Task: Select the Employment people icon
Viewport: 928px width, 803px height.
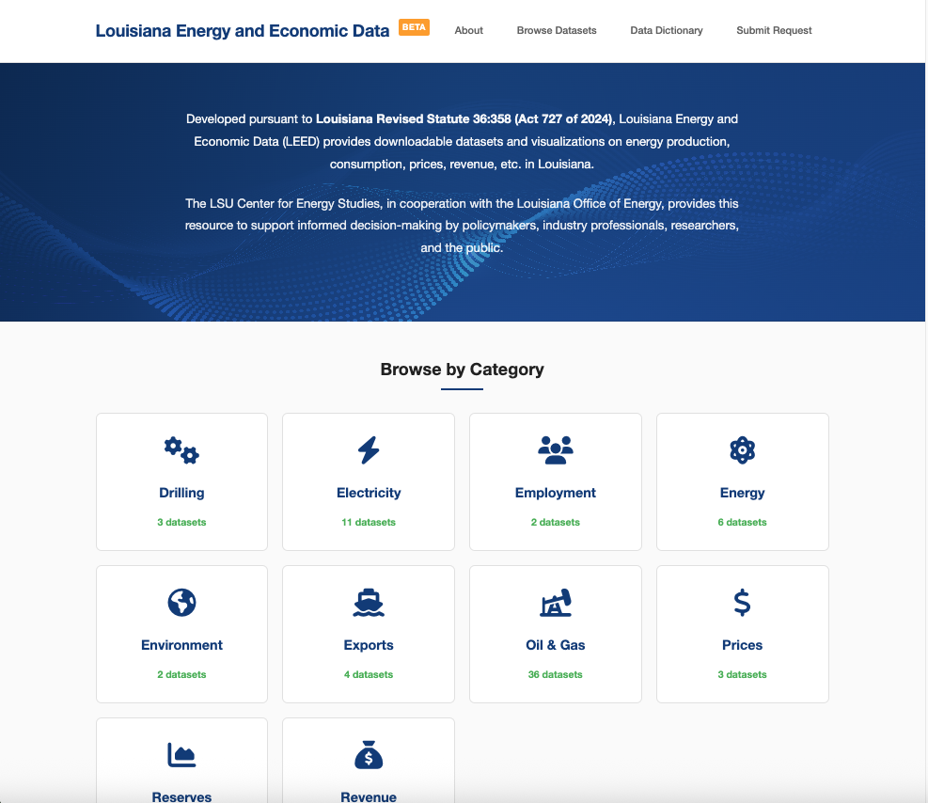Action: 555,450
